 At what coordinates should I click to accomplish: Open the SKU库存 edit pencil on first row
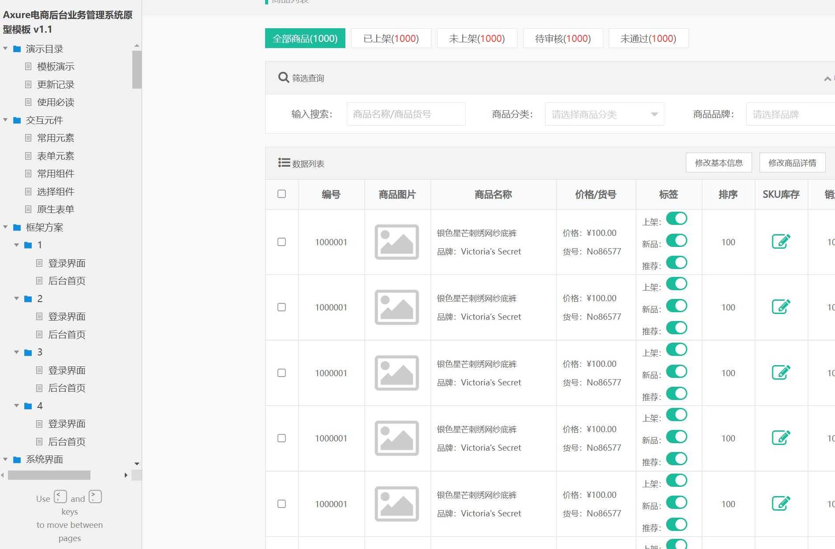click(x=781, y=242)
